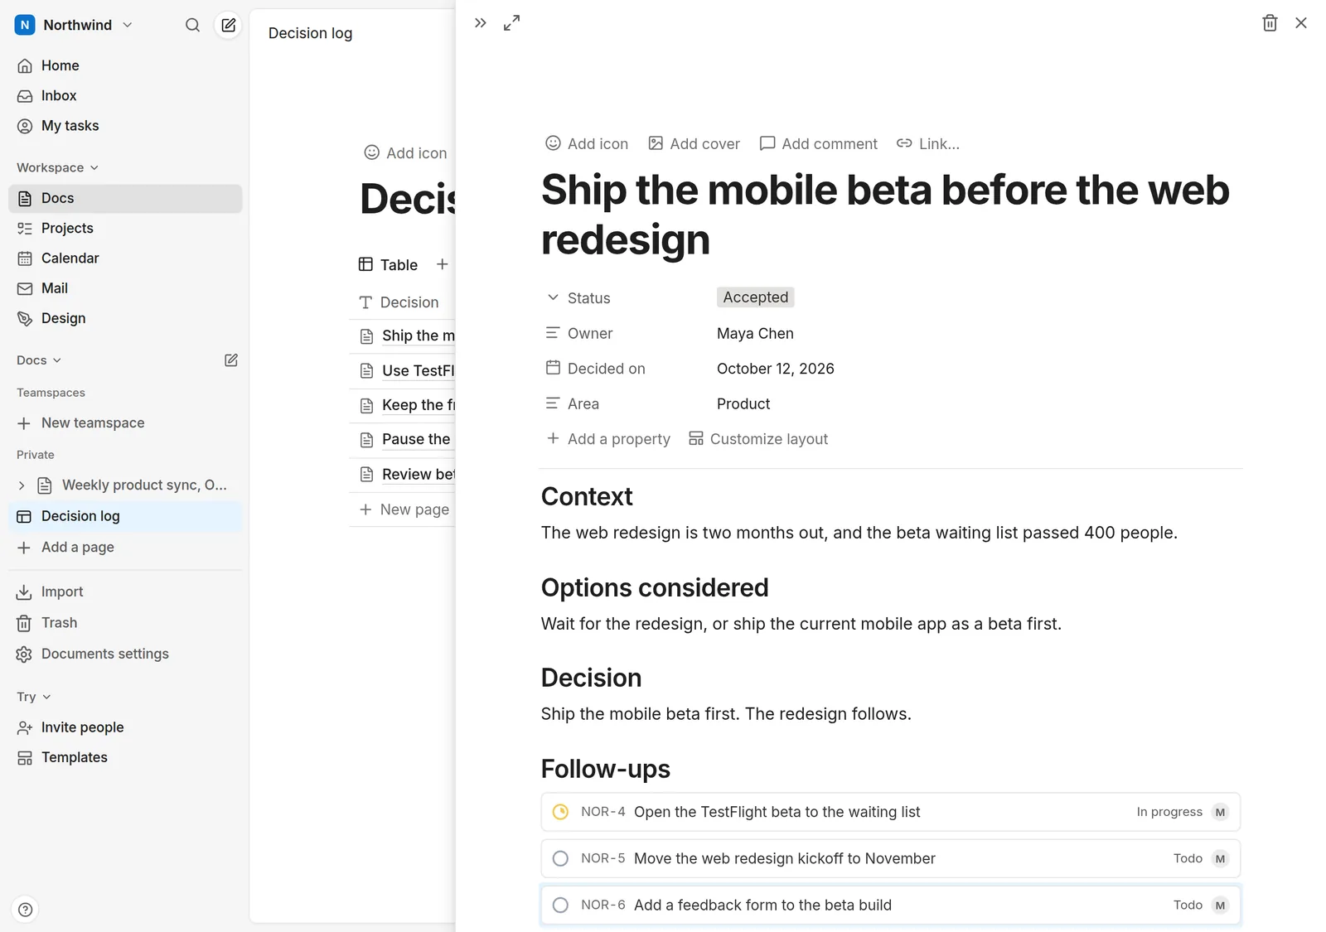Open the search icon in sidebar header

click(192, 25)
